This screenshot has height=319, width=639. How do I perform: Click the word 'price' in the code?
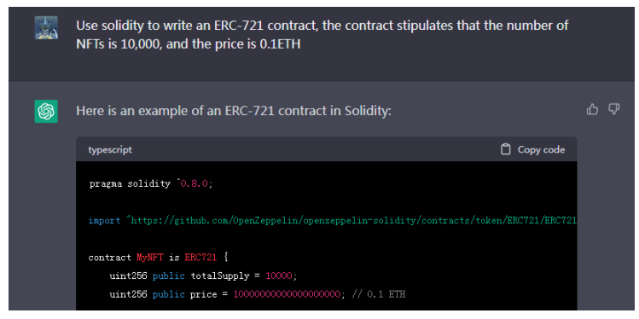click(x=203, y=294)
